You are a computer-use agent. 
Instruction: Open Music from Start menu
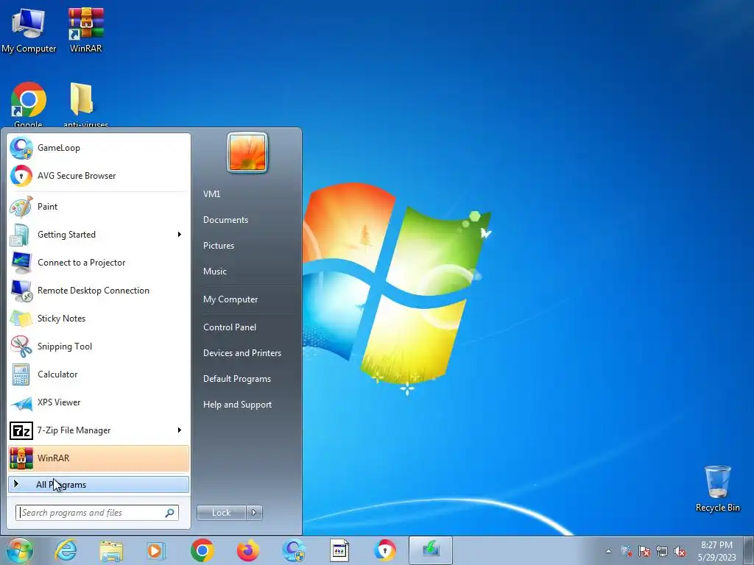pyautogui.click(x=214, y=271)
